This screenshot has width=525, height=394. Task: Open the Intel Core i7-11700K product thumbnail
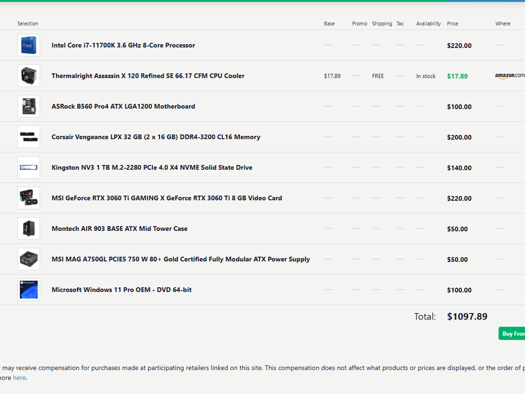(29, 45)
